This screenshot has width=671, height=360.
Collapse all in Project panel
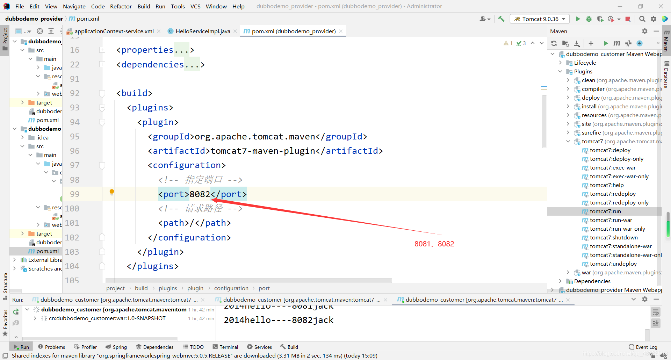(51, 31)
